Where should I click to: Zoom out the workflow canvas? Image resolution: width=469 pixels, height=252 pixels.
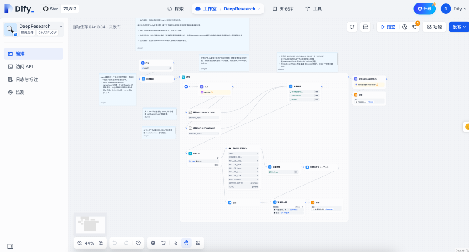(x=79, y=243)
